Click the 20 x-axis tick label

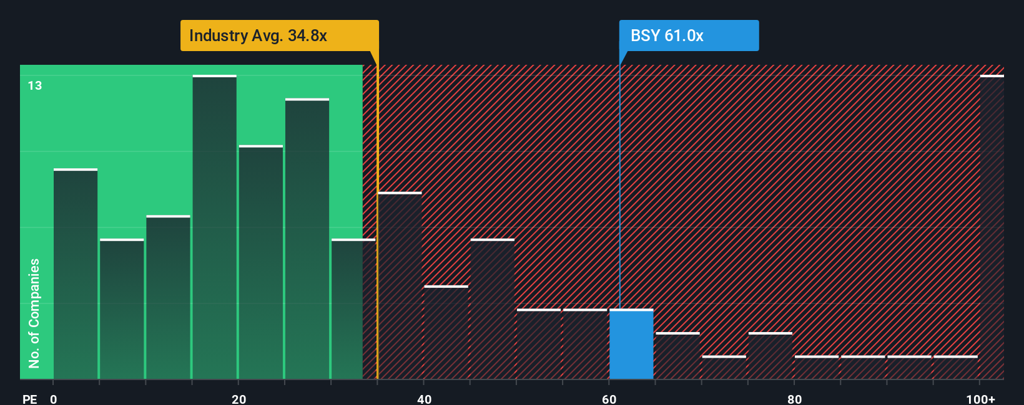[239, 399]
